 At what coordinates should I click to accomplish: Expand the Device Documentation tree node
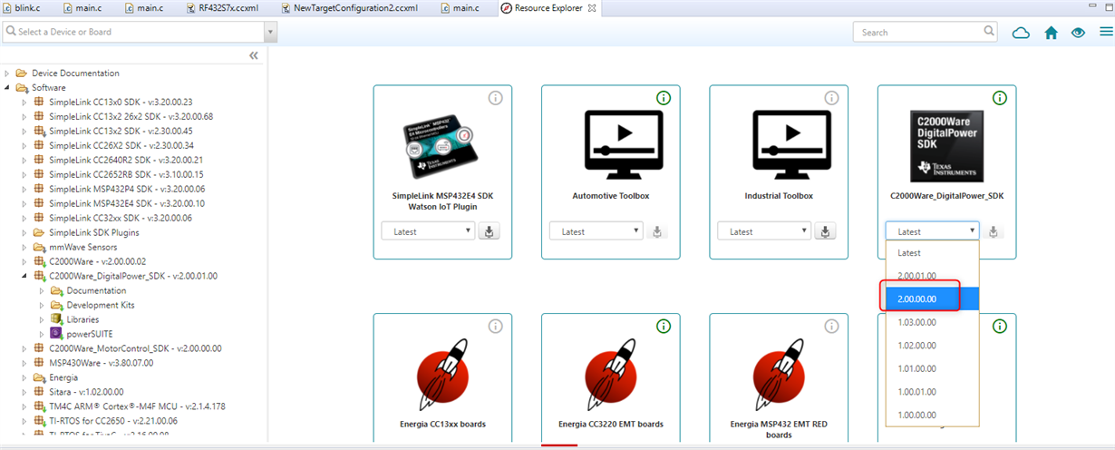click(7, 73)
